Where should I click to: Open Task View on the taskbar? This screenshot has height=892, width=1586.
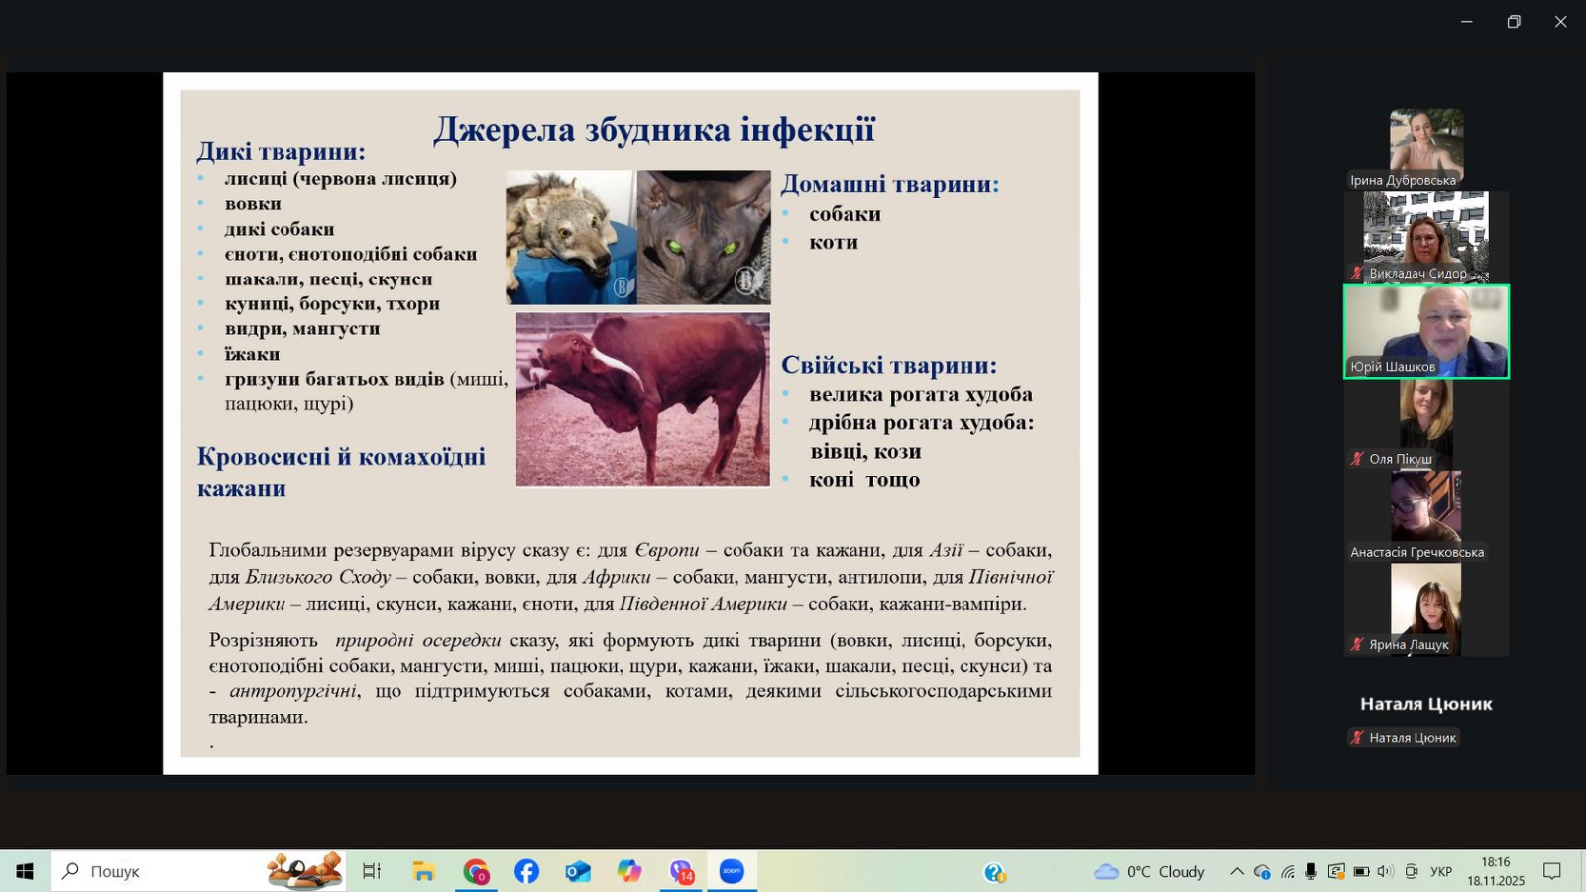pyautogui.click(x=372, y=871)
